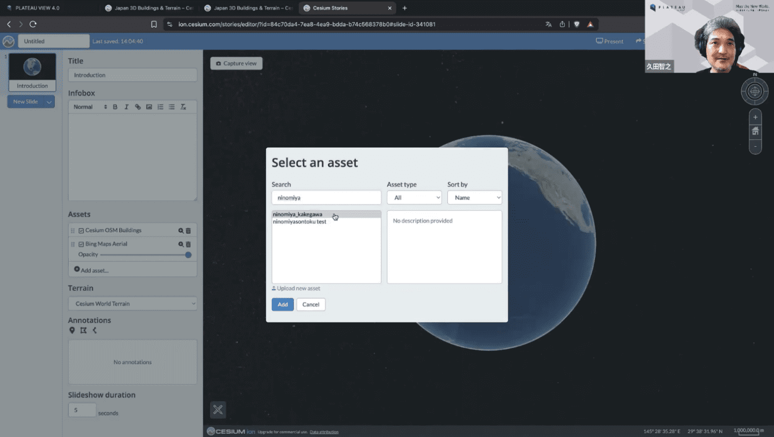
Task: Click the globe home view button
Action: pos(755,131)
